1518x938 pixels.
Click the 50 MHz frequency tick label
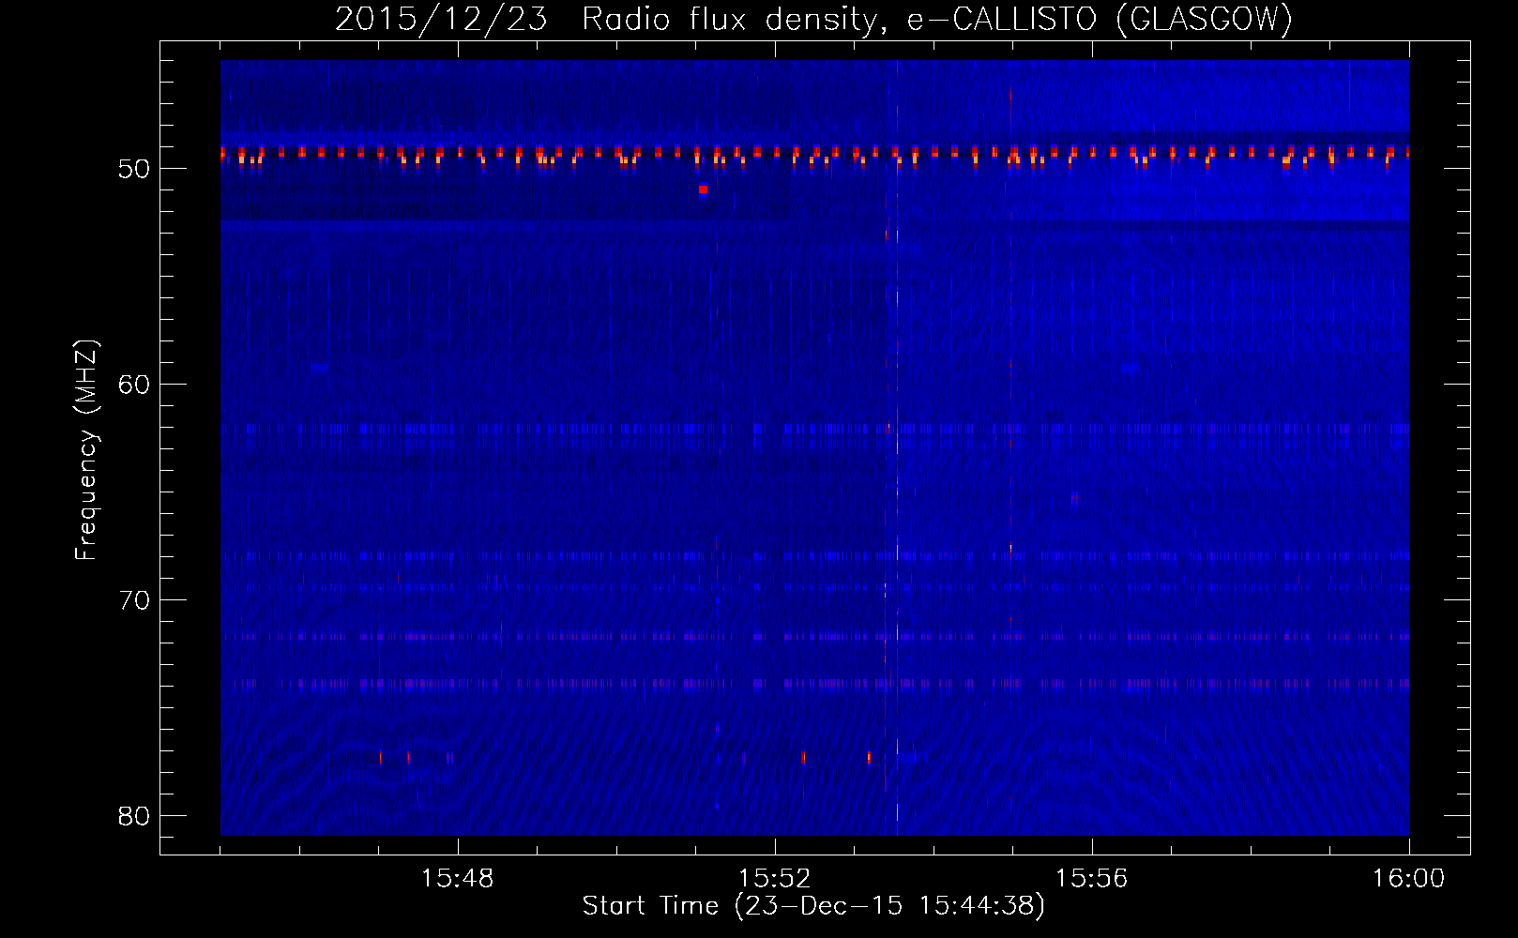134,169
